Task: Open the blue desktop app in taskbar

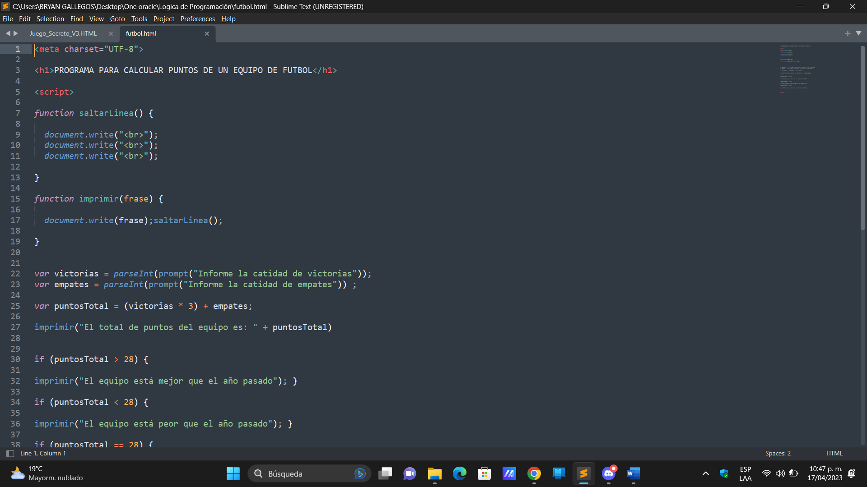Action: 559,473
